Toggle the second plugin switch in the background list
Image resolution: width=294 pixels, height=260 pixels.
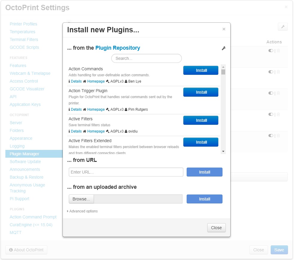(x=271, y=72)
